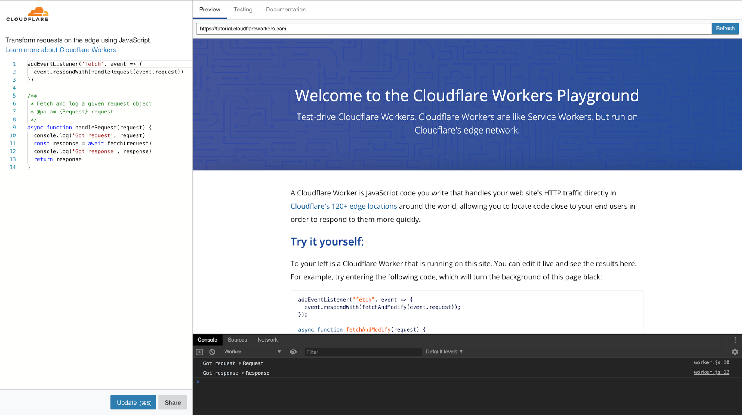Select the Console devtools tab
Screen dimensions: 742x415
207,340
